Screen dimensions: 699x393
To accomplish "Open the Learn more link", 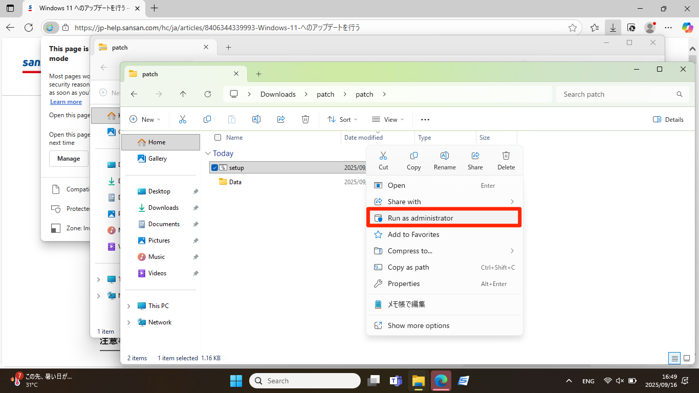I will click(66, 102).
